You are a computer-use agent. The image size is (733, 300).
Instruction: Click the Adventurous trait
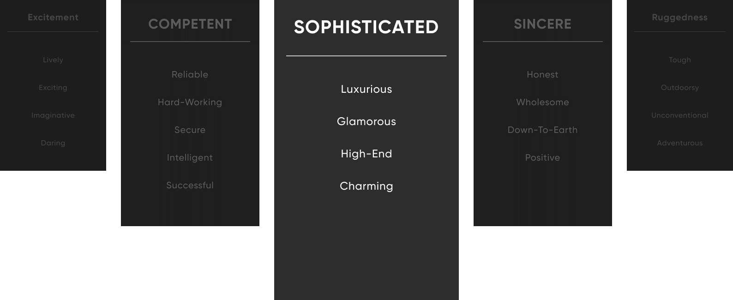(679, 143)
